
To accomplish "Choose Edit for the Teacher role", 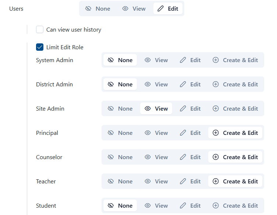I will [x=190, y=181].
